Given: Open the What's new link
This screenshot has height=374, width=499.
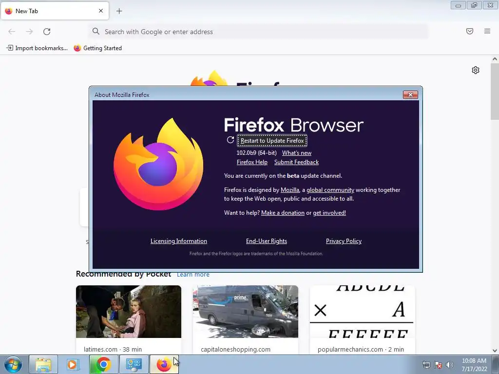Looking at the screenshot, I should (x=297, y=153).
